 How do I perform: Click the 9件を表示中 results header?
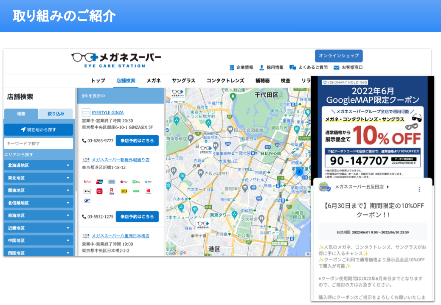point(121,96)
